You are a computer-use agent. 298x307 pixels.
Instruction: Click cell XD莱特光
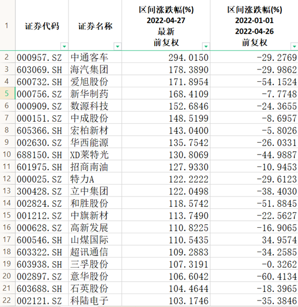95,155
